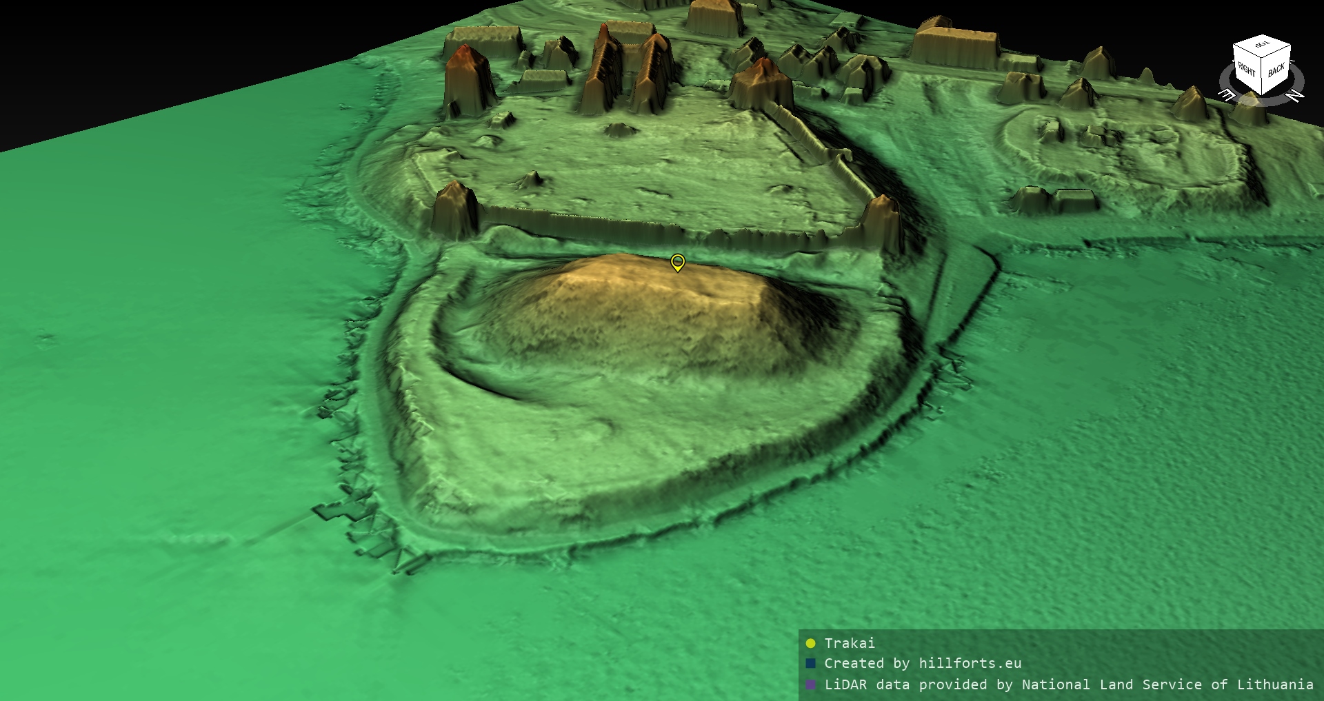Click the E compass direction label
The height and width of the screenshot is (701, 1324).
tap(1227, 95)
